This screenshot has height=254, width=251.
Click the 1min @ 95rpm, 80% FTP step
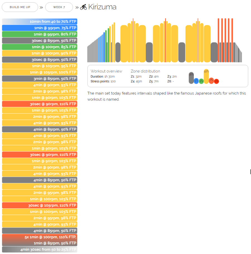click(40, 34)
